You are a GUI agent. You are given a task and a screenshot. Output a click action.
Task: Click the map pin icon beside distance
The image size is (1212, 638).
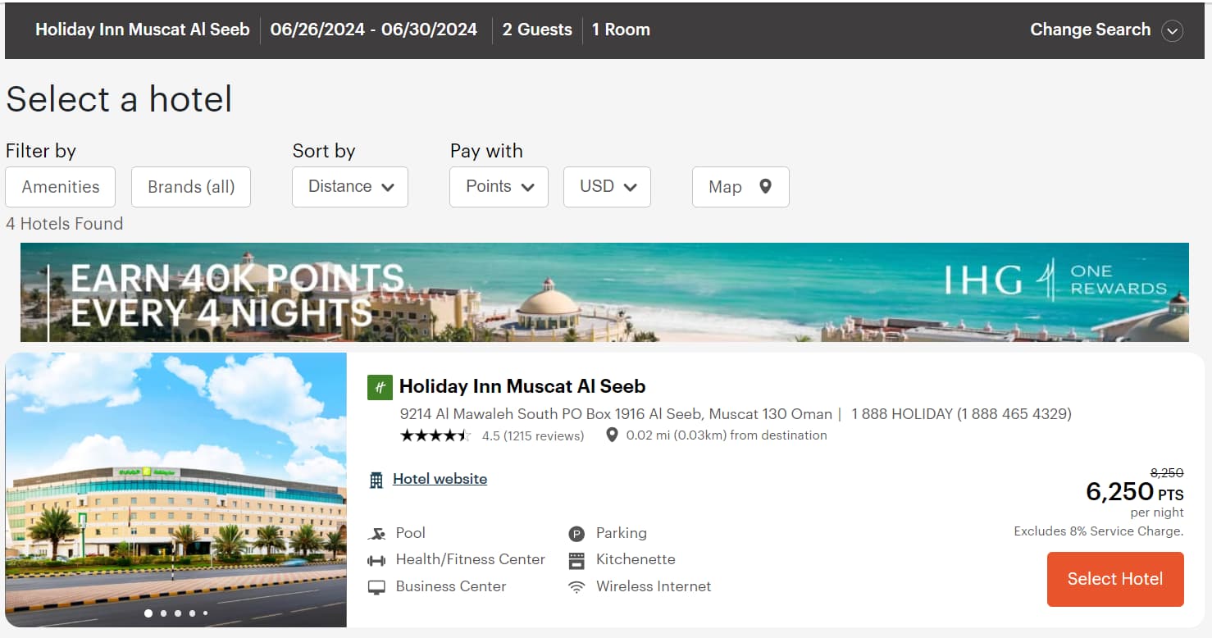612,435
